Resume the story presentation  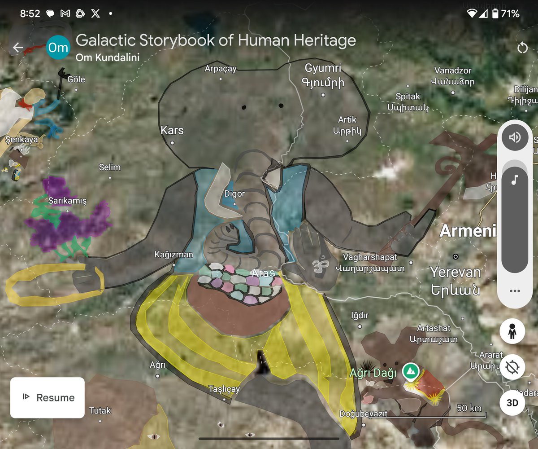(x=48, y=397)
